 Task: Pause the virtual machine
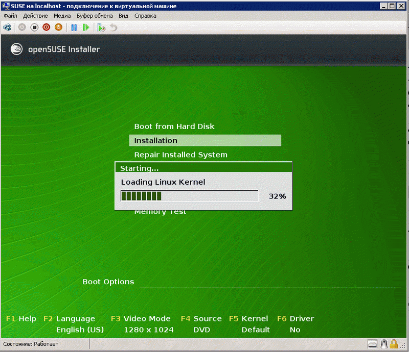click(x=74, y=28)
